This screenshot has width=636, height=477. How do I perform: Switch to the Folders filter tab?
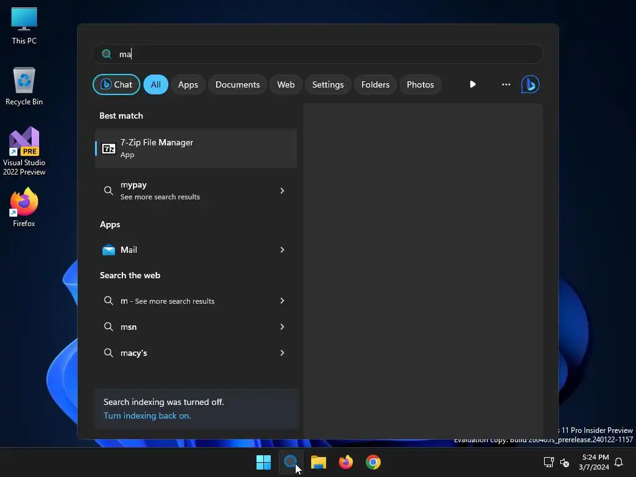375,84
